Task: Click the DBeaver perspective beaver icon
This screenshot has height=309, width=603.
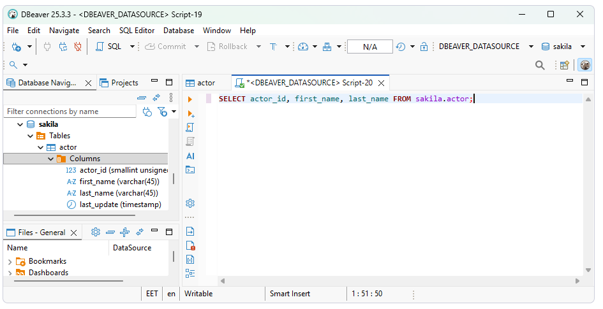Action: (x=585, y=65)
